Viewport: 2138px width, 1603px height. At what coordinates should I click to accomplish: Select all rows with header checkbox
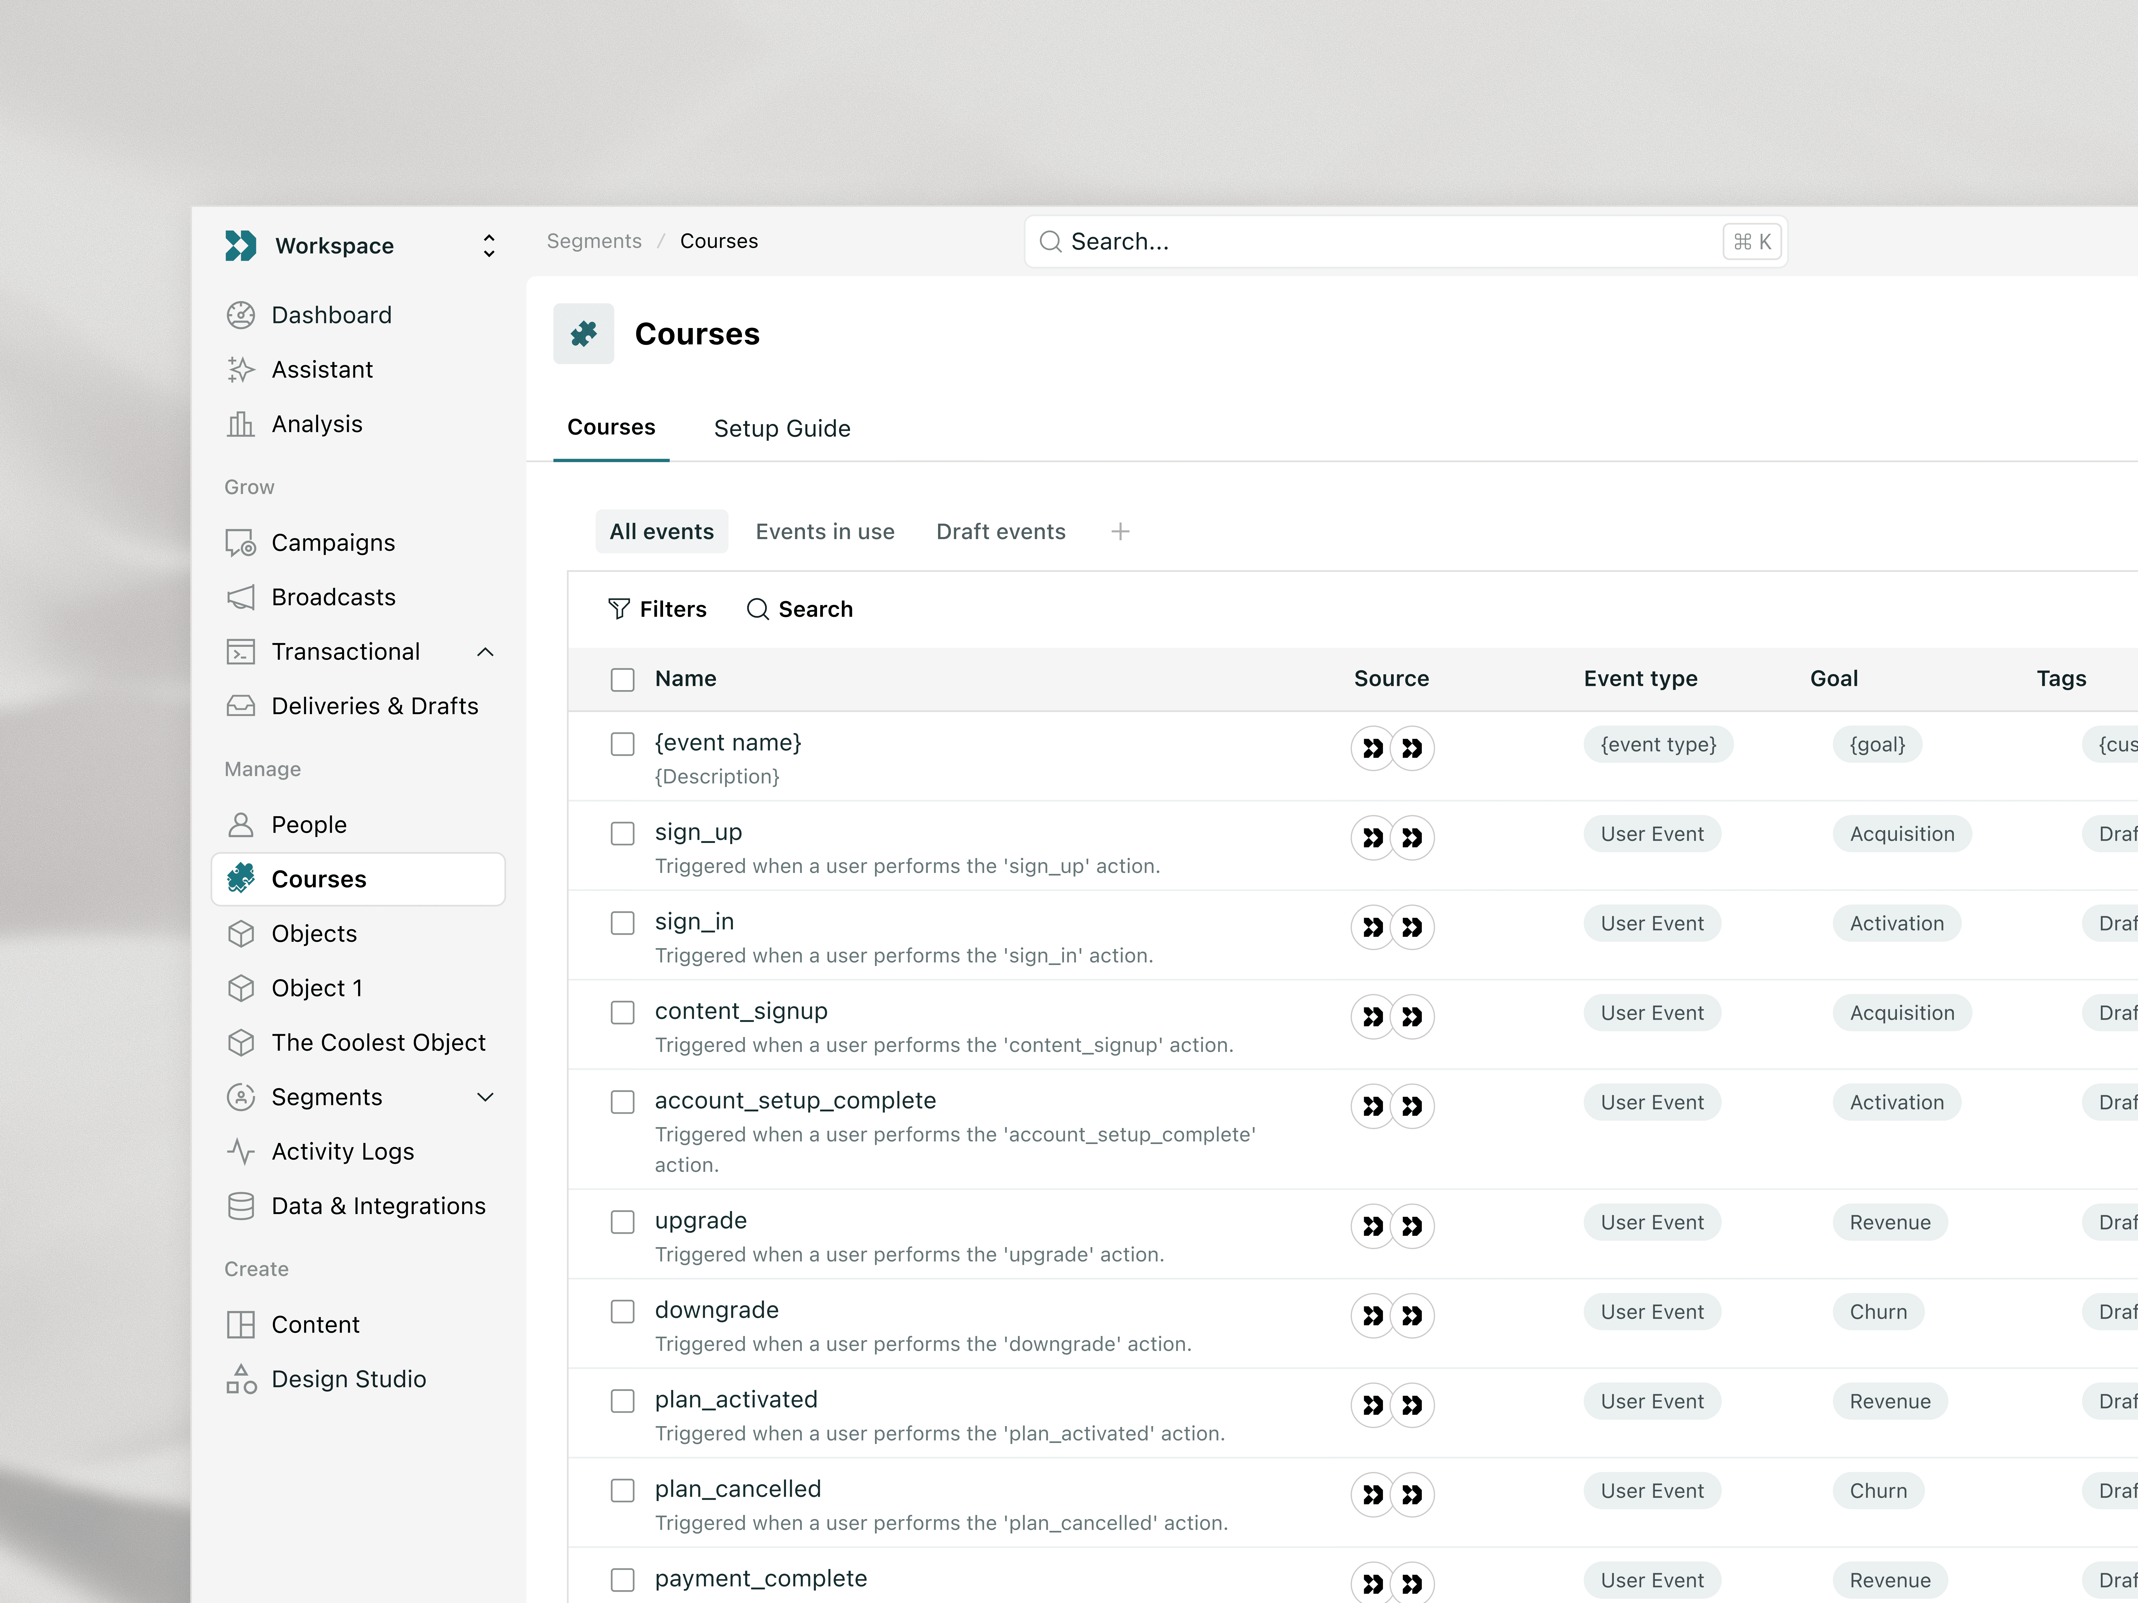[622, 679]
